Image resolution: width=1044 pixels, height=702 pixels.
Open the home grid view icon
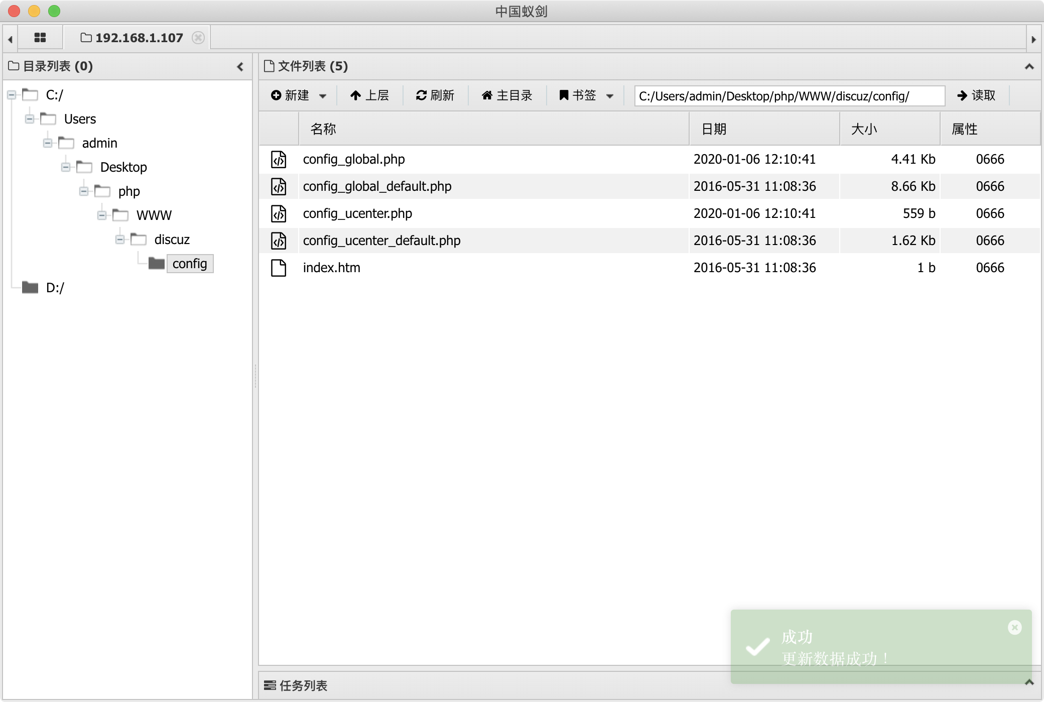click(40, 38)
